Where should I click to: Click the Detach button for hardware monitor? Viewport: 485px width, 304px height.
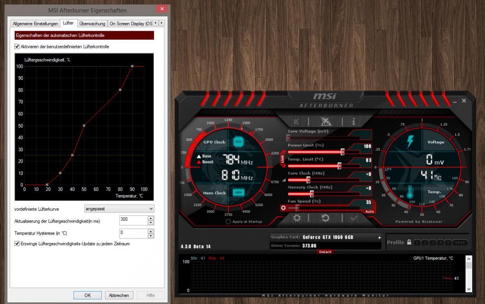pyautogui.click(x=325, y=252)
